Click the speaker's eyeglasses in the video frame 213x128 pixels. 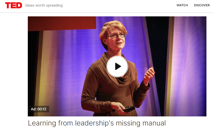(116, 36)
